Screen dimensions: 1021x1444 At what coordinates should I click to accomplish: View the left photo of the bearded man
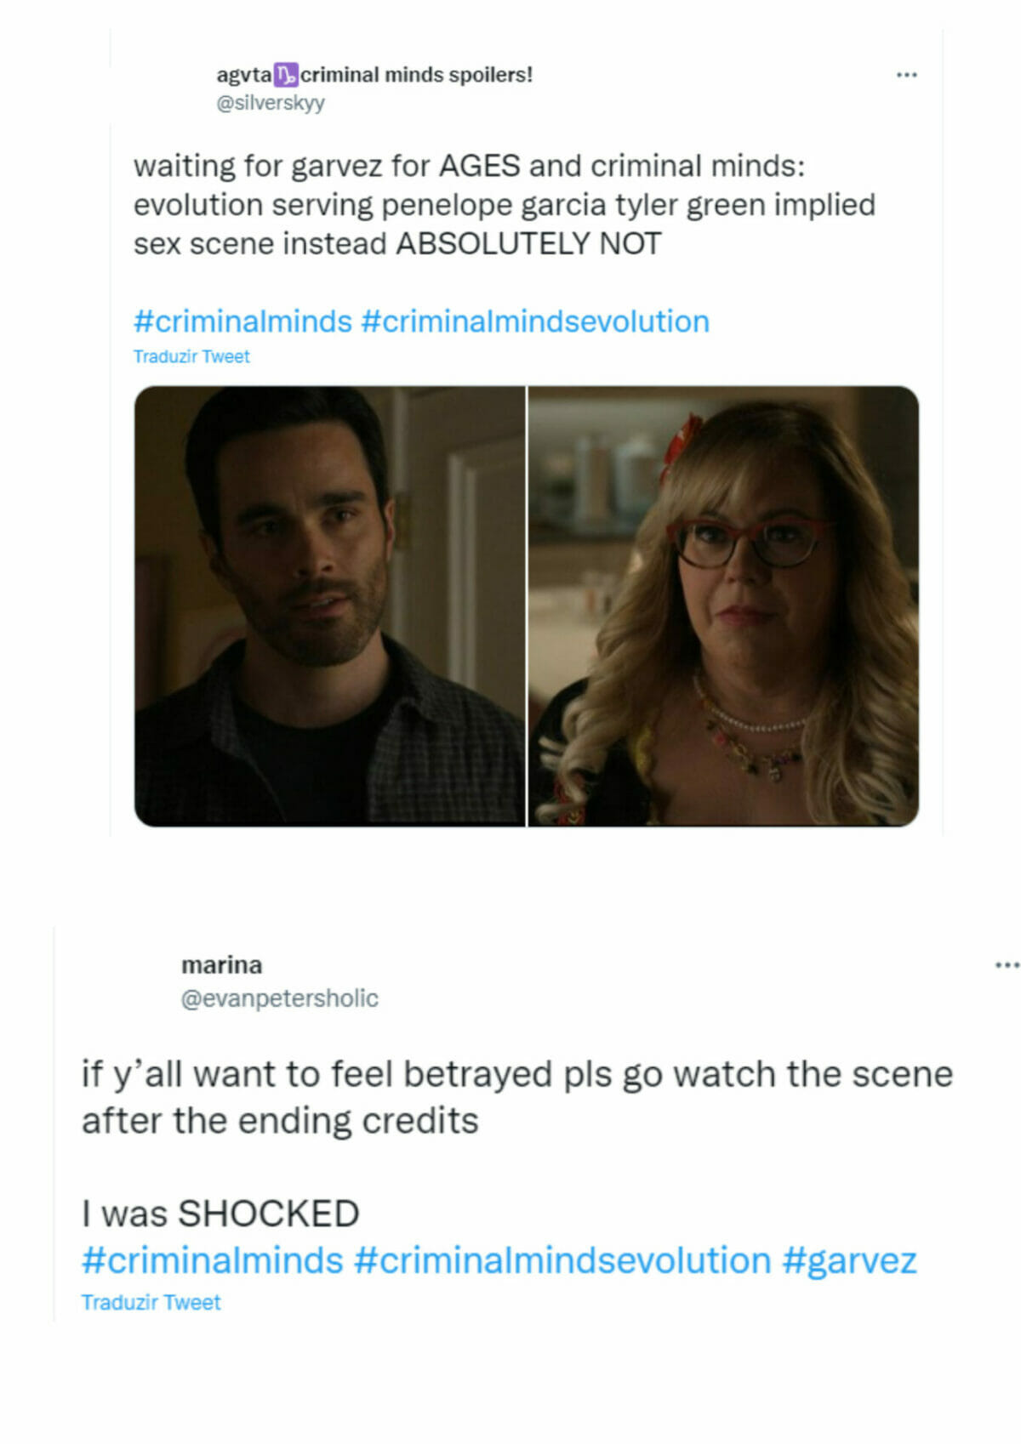pyautogui.click(x=329, y=605)
